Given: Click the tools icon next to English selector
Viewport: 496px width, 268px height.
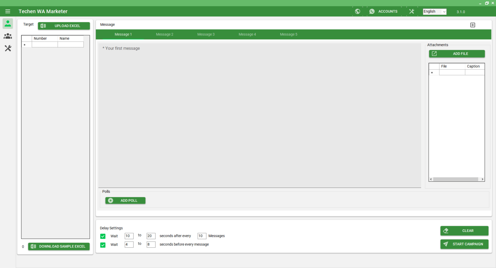Looking at the screenshot, I should click(x=411, y=11).
